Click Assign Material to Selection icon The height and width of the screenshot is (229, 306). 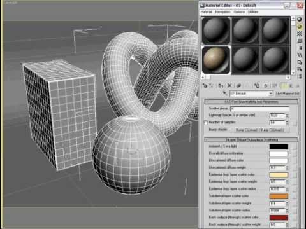coord(221,86)
